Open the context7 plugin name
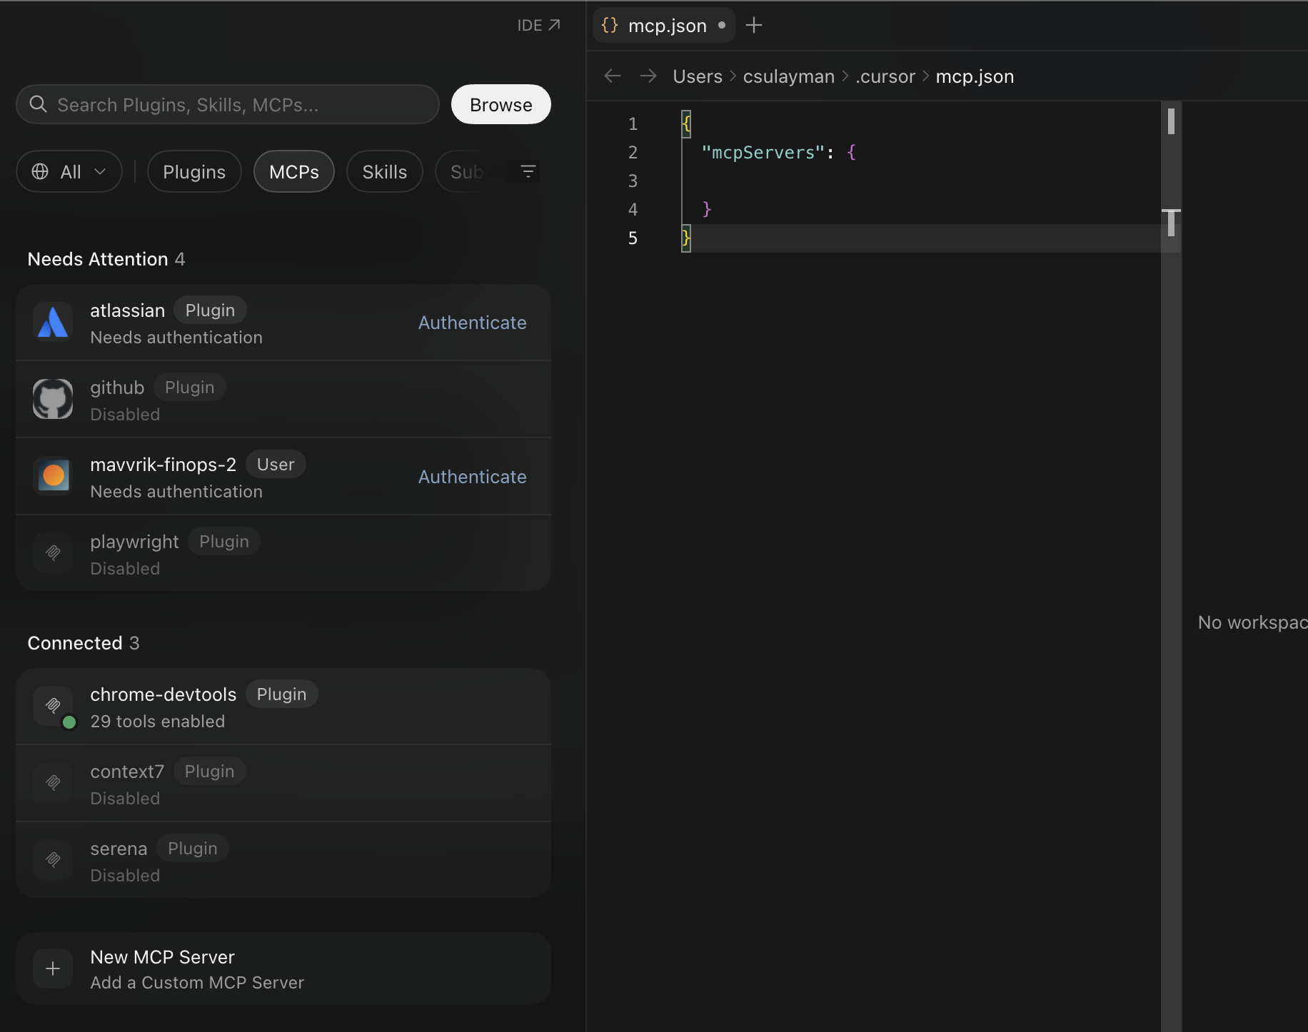 click(x=127, y=772)
